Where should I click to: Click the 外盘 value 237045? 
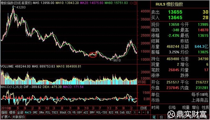pos(173,88)
